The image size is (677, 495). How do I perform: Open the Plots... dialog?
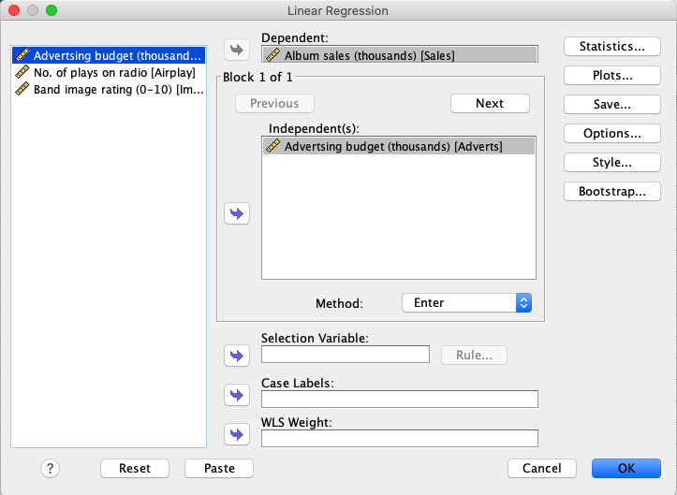(x=611, y=75)
